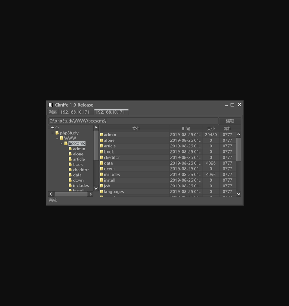Select the article folder in tree
Screen dimensions: 289x306
click(79, 159)
